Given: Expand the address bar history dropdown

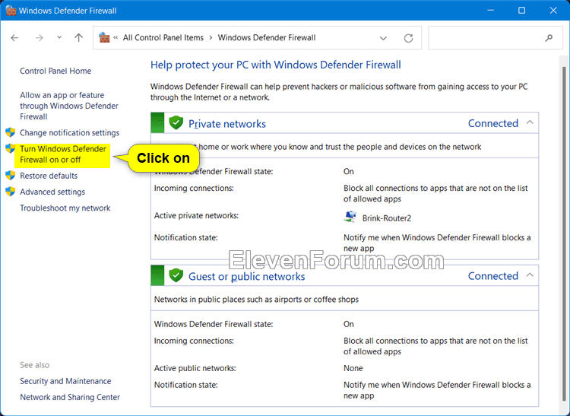Looking at the screenshot, I should 383,38.
